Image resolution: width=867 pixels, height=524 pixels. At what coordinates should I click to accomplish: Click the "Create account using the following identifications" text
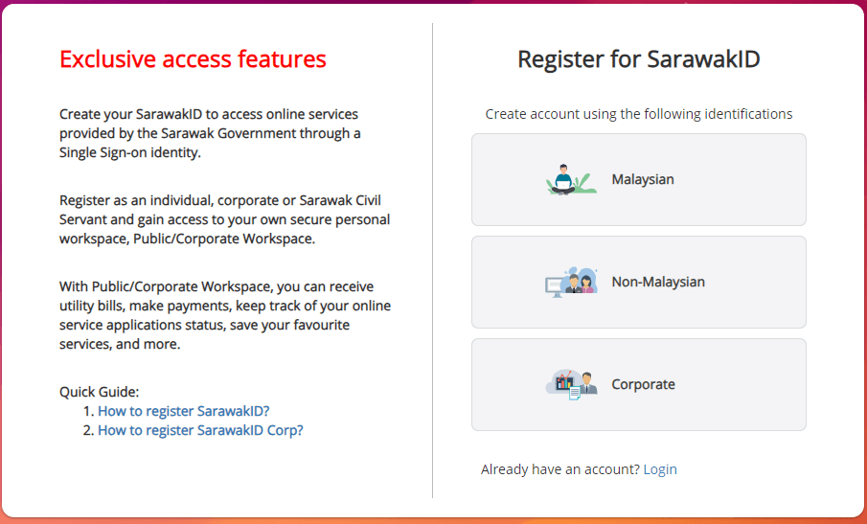tap(638, 114)
